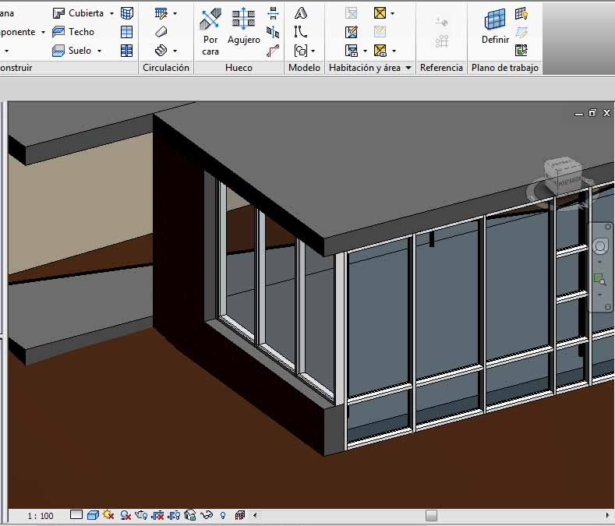
Task: Toggle reveal hidden elements lightbulb
Action: click(223, 515)
